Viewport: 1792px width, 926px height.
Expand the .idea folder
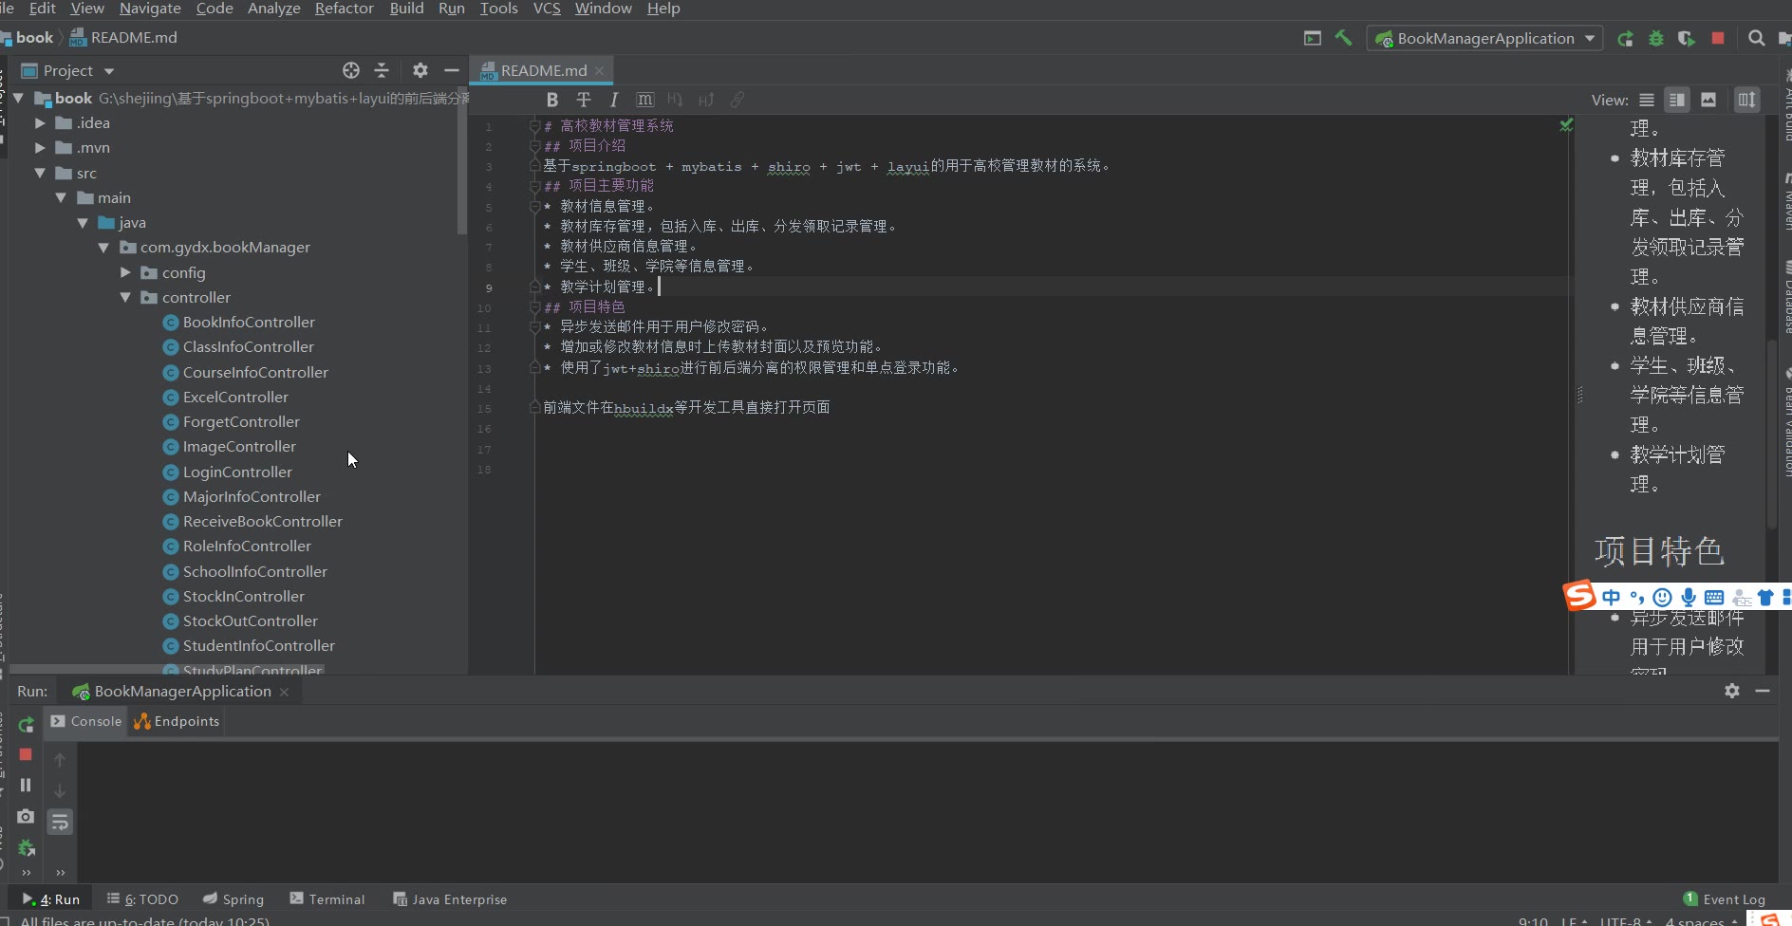pyautogui.click(x=40, y=122)
